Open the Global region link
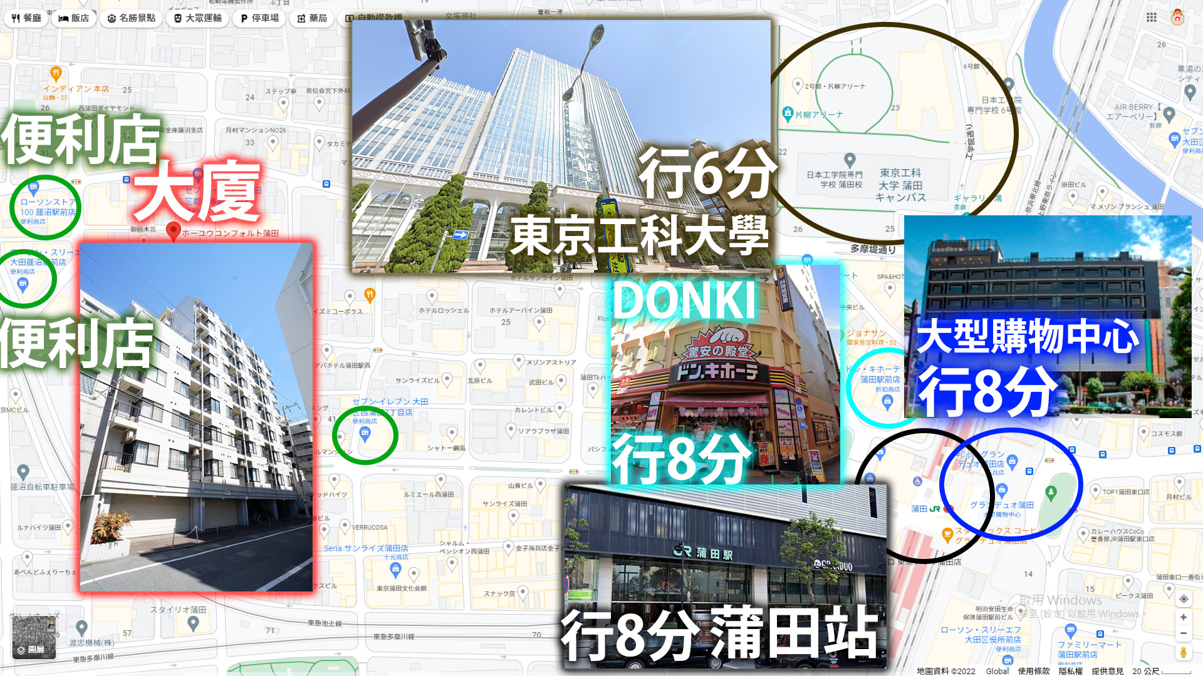The image size is (1203, 676). tap(997, 671)
